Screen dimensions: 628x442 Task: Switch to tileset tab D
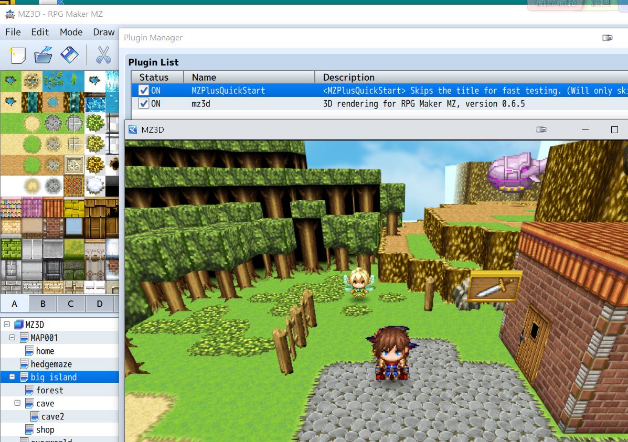coord(100,304)
